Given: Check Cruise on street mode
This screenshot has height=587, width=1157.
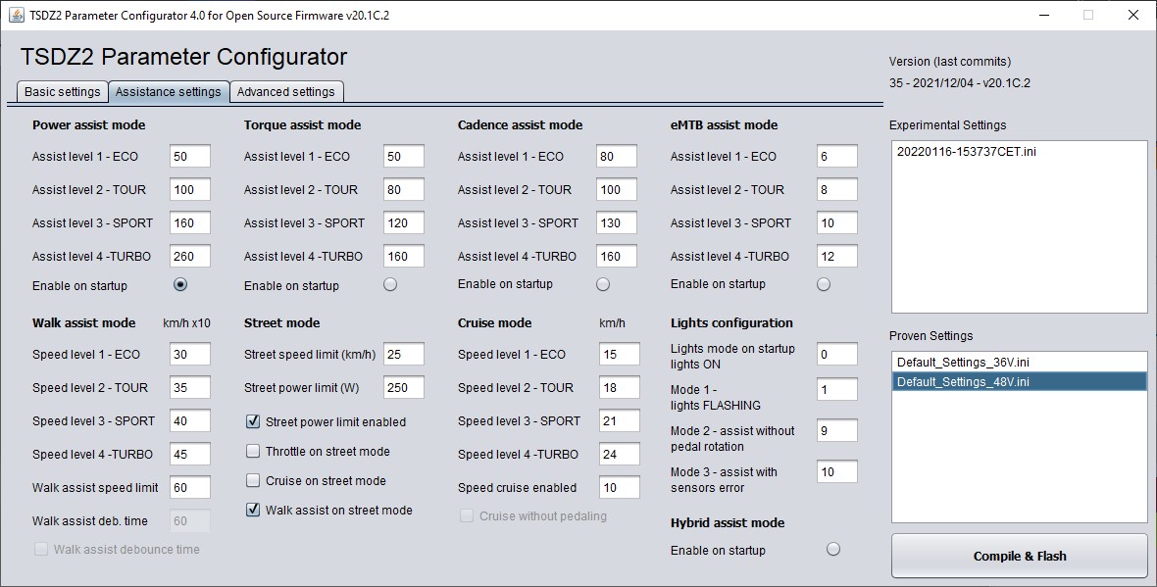Looking at the screenshot, I should (x=253, y=481).
